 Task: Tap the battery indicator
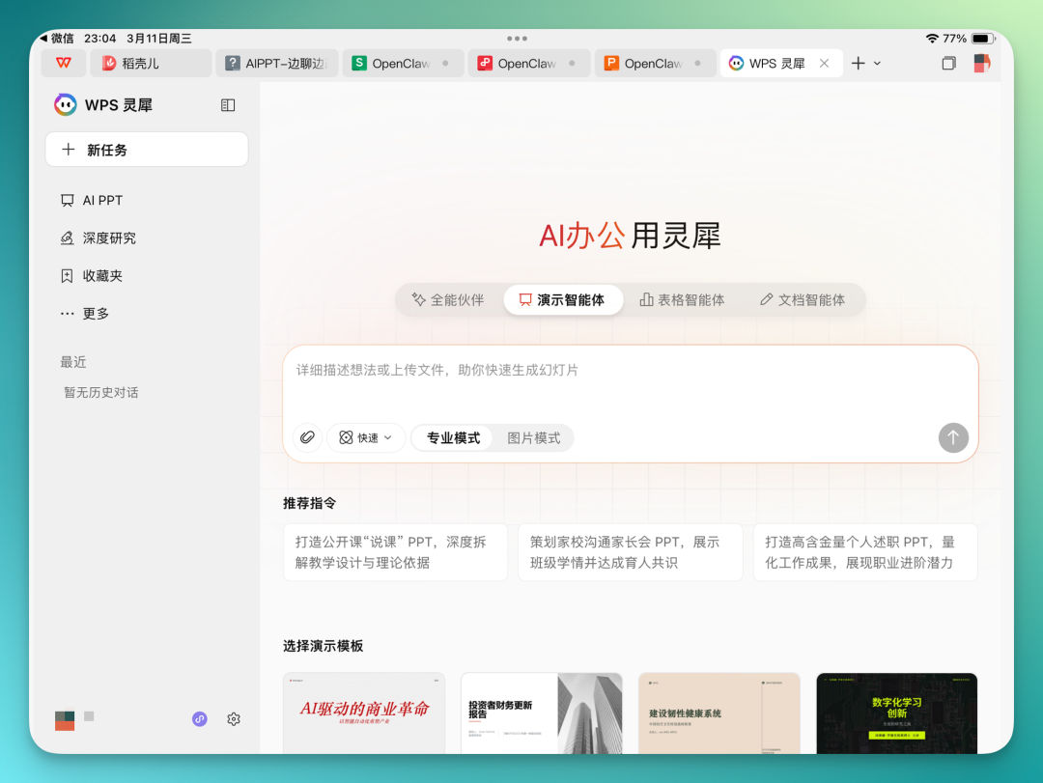point(983,39)
